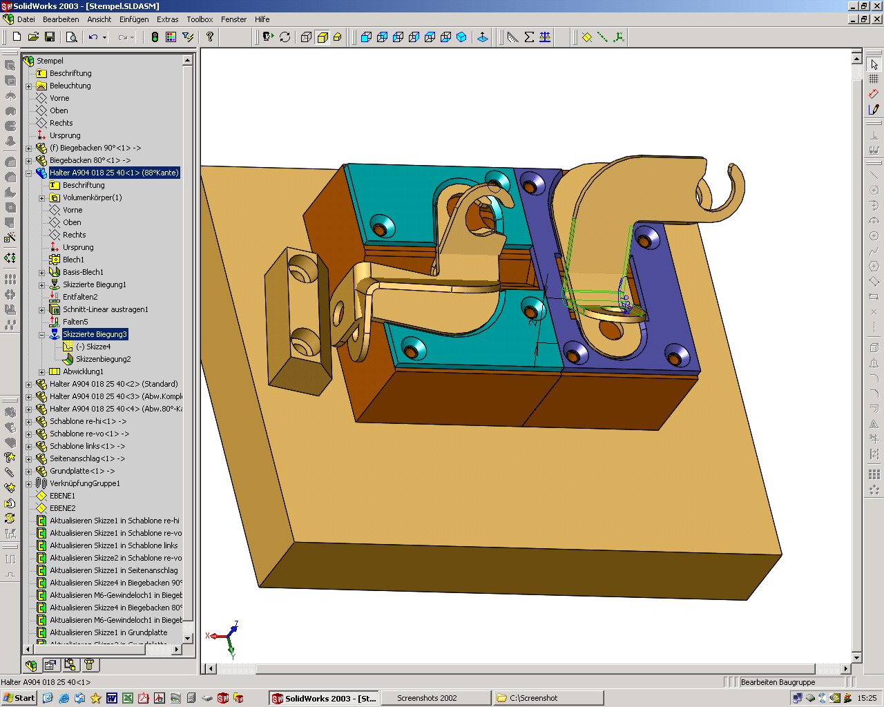This screenshot has height=707, width=884.
Task: Switch to Screenshots 2002 taskbar window
Action: click(x=427, y=698)
